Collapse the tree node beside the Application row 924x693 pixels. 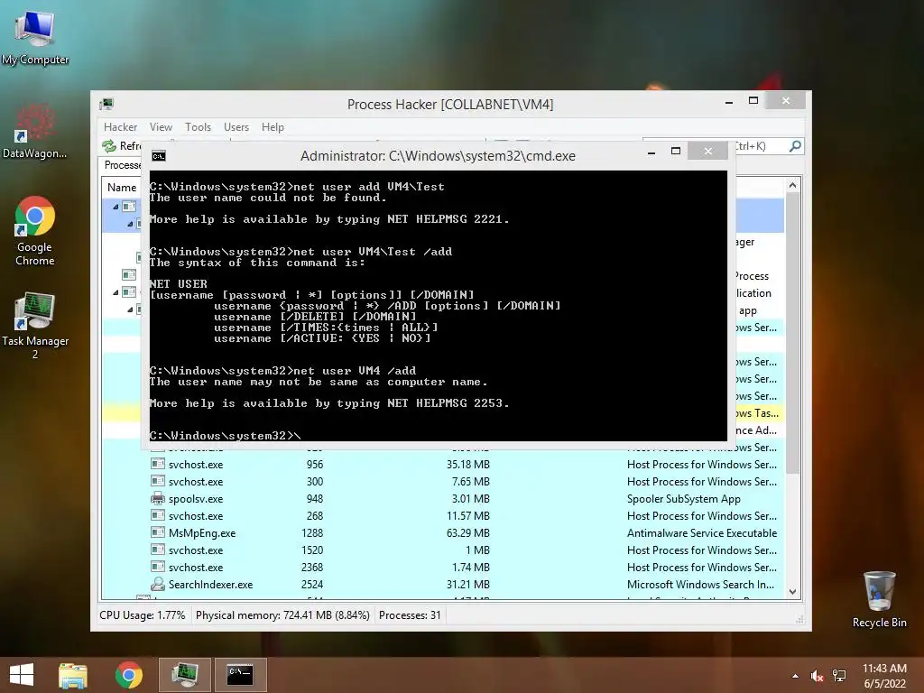pos(115,292)
